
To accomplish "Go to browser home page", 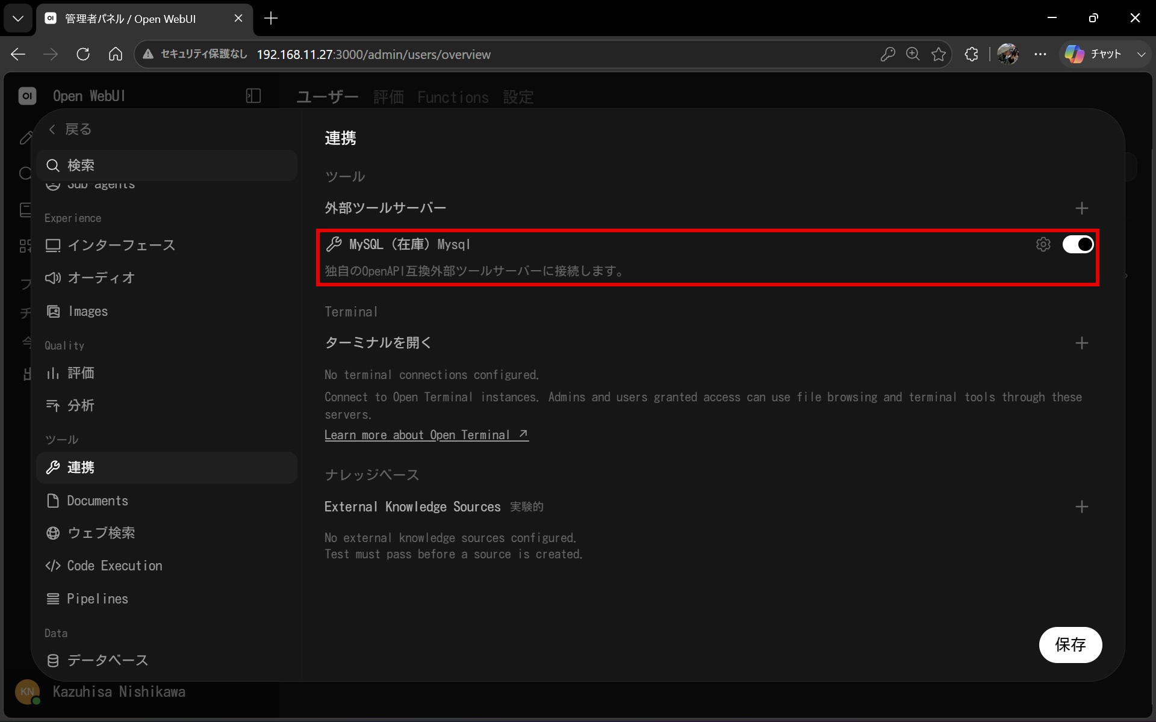I will [116, 54].
